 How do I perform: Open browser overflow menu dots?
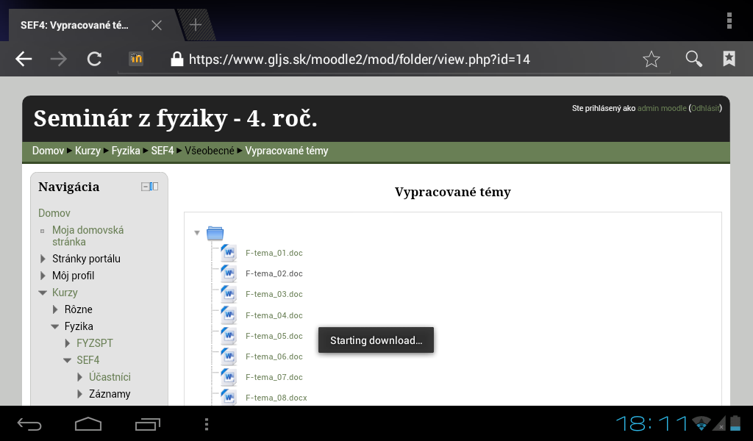coord(729,21)
